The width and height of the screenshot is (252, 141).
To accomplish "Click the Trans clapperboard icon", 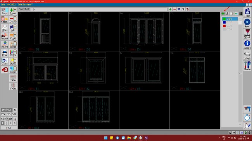I will [247, 12].
